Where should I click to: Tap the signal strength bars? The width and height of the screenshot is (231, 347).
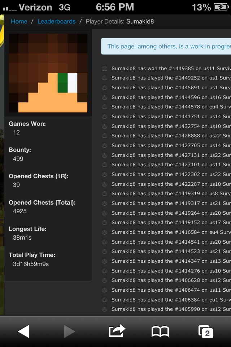(x=9, y=8)
